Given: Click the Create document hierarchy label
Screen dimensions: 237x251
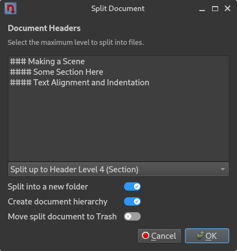Looking at the screenshot, I should tap(58, 202).
